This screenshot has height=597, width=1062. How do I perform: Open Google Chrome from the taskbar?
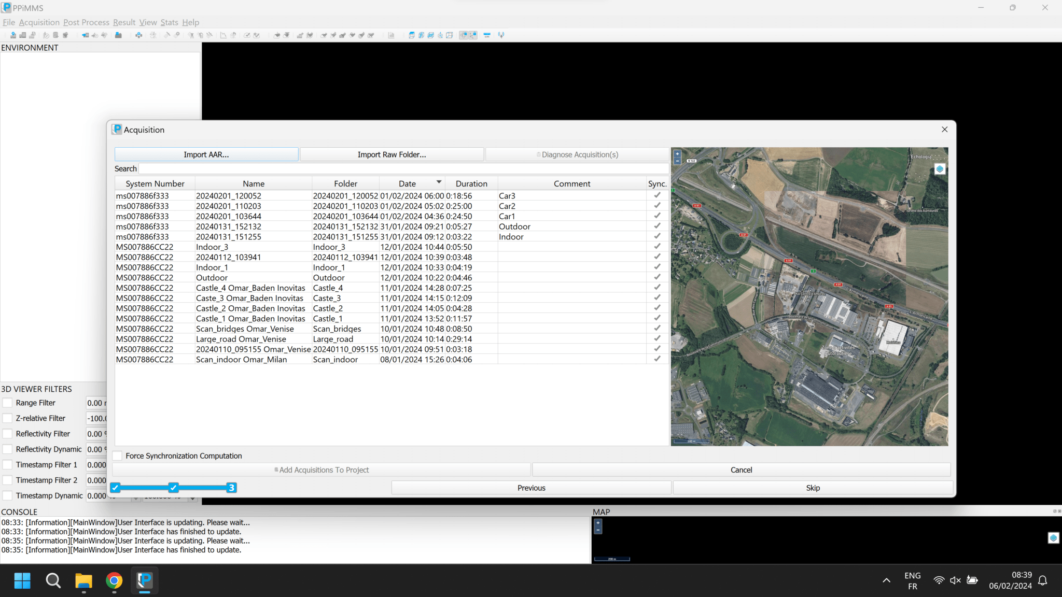point(114,580)
